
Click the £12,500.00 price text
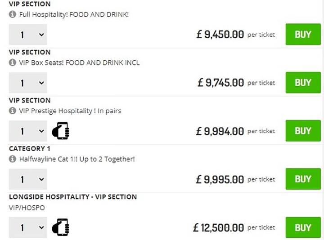pyautogui.click(x=219, y=228)
